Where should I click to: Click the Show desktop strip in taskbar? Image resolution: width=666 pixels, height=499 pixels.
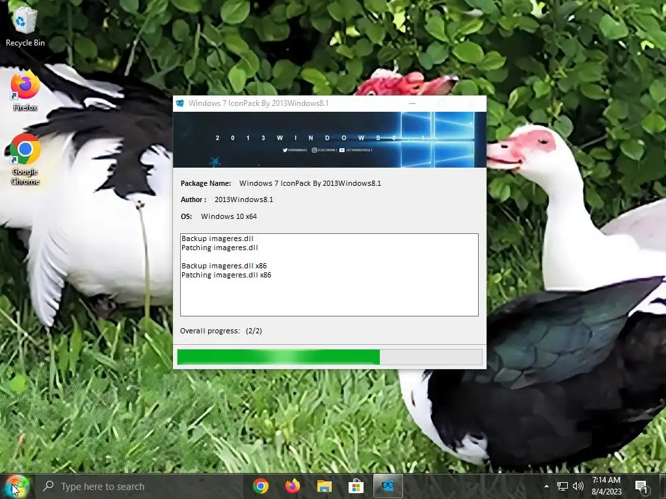coord(663,486)
